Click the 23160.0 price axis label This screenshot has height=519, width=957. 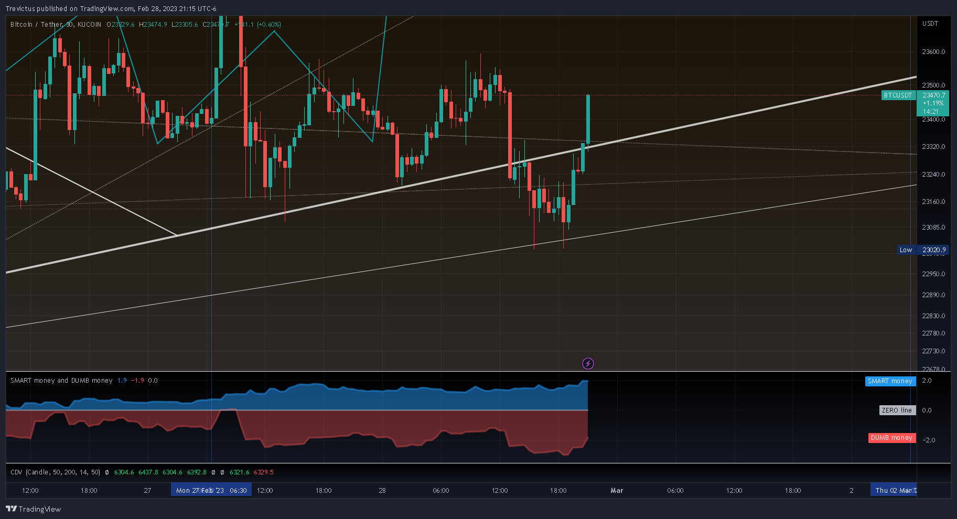point(933,202)
